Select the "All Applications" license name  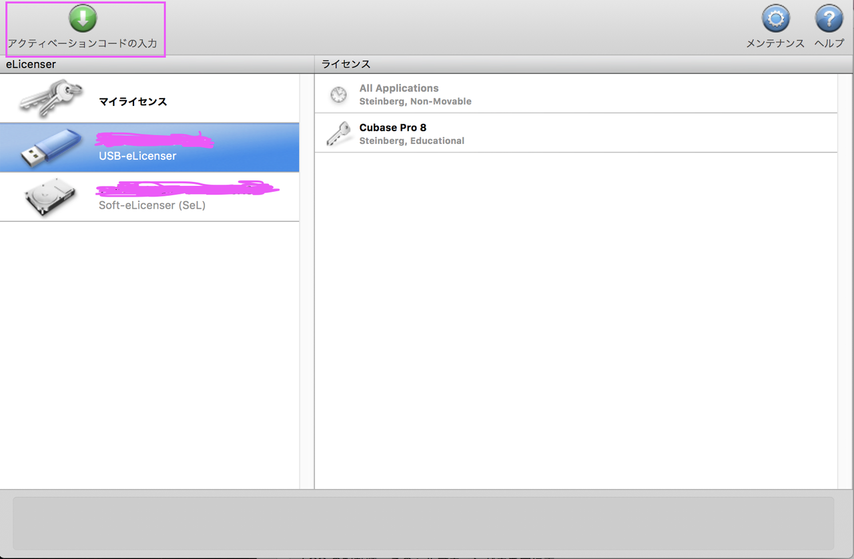click(x=399, y=88)
